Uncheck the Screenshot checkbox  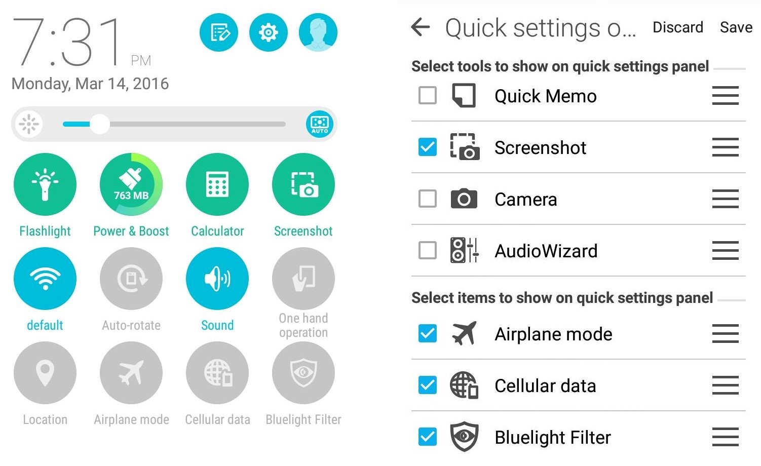click(428, 147)
